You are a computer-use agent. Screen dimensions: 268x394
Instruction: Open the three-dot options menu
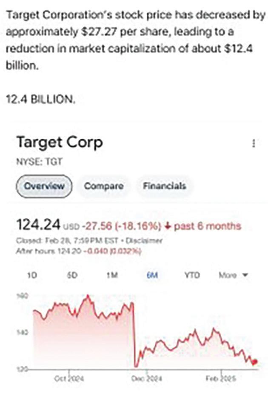[x=254, y=143]
